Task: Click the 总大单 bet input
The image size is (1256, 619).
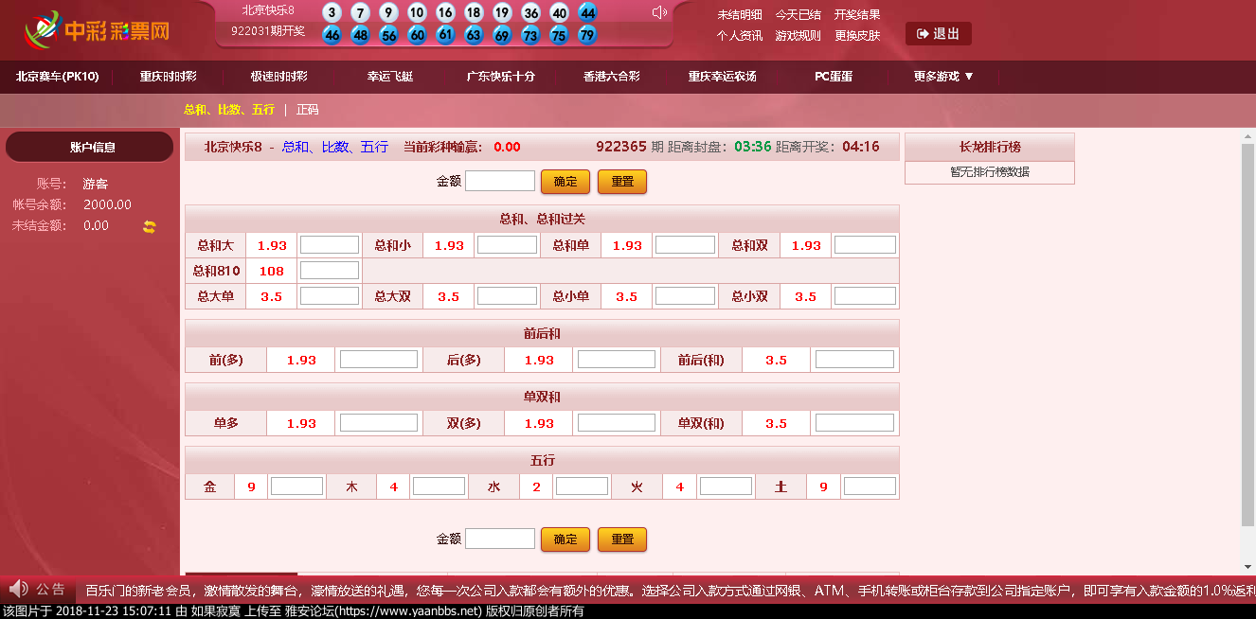Action: [x=330, y=296]
